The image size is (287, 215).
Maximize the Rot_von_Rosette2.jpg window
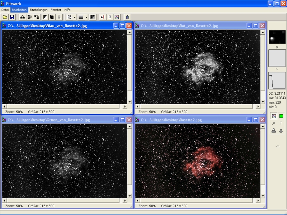point(255,26)
